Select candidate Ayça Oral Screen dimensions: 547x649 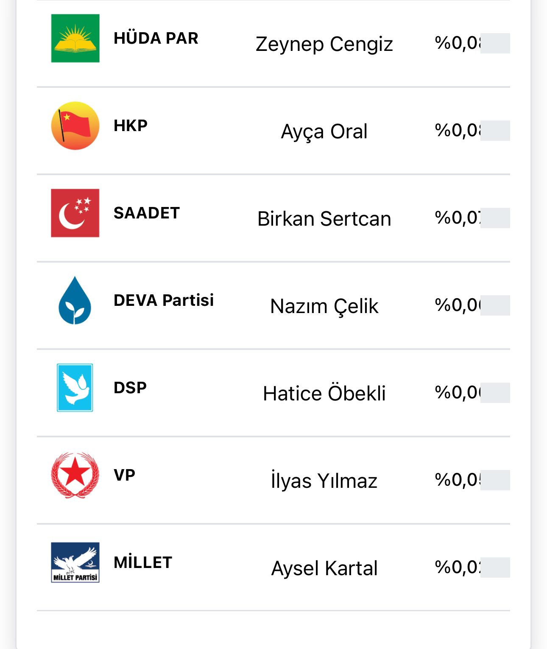point(324,131)
